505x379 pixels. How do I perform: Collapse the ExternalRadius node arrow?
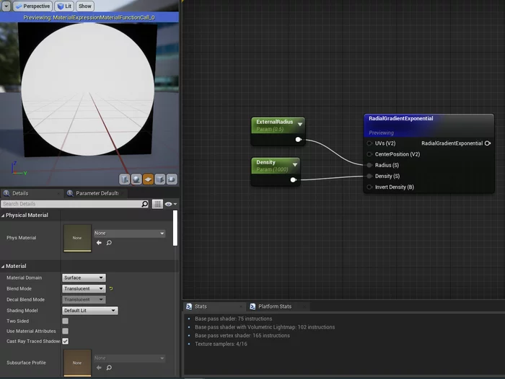coord(300,124)
